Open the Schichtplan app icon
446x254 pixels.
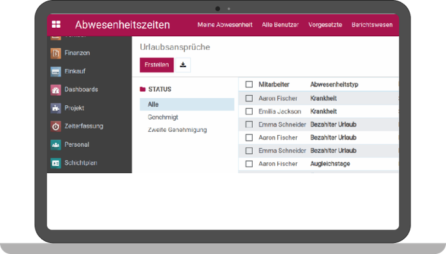(x=56, y=163)
